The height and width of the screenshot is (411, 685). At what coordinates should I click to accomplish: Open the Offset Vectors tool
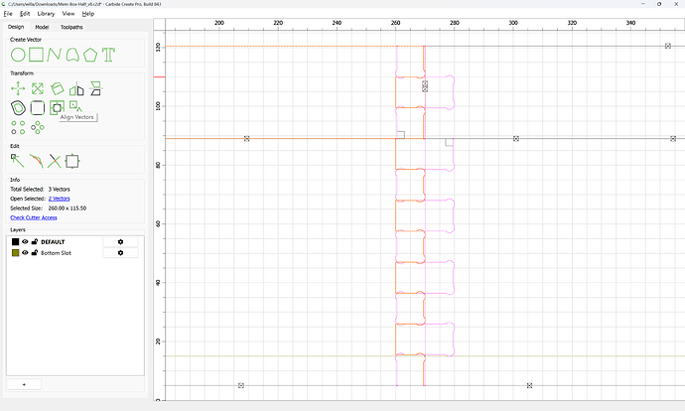[x=18, y=107]
